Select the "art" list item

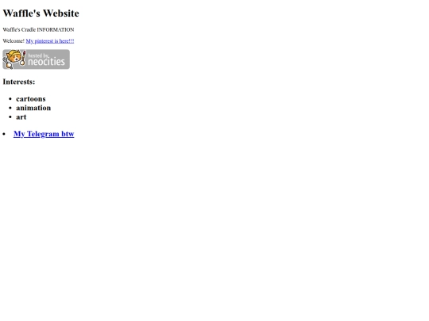point(21,117)
